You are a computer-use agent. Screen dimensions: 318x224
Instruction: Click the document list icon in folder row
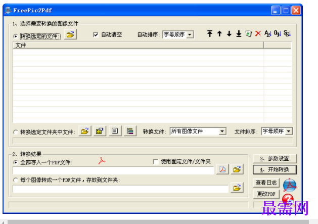pyautogui.click(x=115, y=131)
